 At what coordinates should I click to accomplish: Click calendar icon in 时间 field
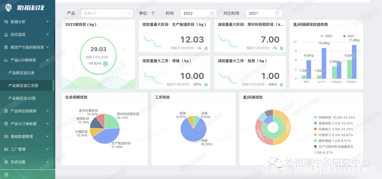coord(212,13)
